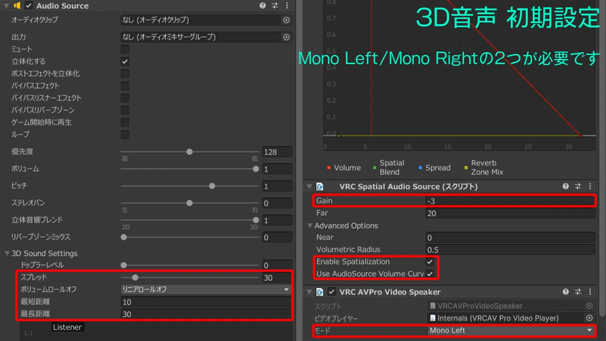Image resolution: width=606 pixels, height=341 pixels.
Task: Select the Reverb Zone Mix legend entry
Action: click(484, 167)
